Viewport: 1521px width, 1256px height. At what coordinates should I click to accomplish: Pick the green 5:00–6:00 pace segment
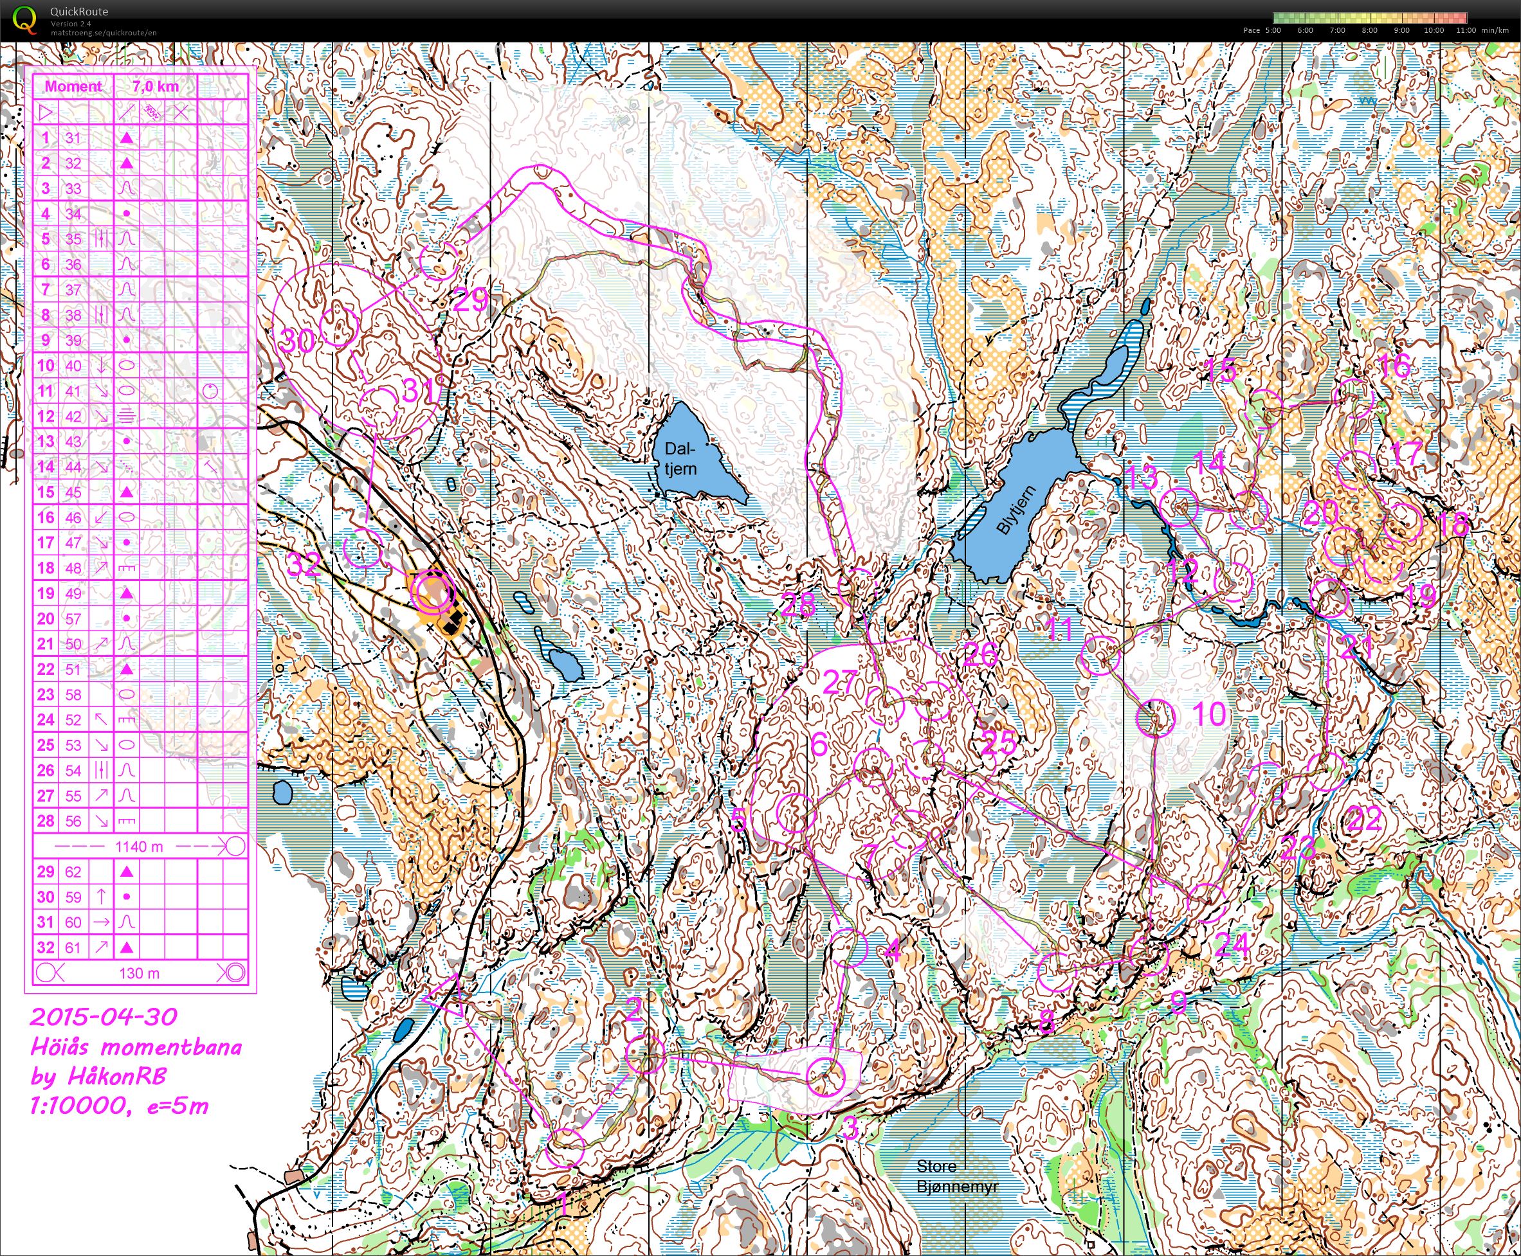point(1289,18)
